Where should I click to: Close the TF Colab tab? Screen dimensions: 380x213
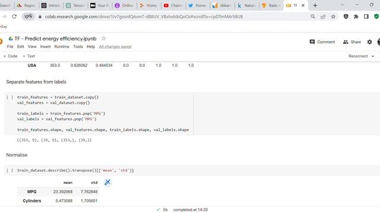(303, 5)
